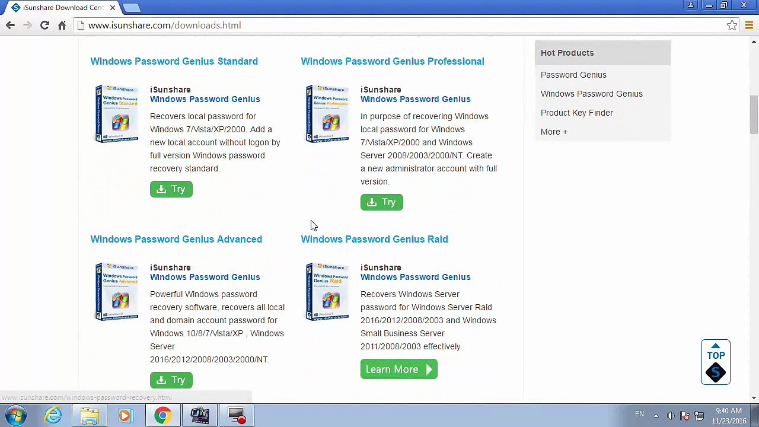Open Windows Password Genius Advanced heading link

click(176, 239)
